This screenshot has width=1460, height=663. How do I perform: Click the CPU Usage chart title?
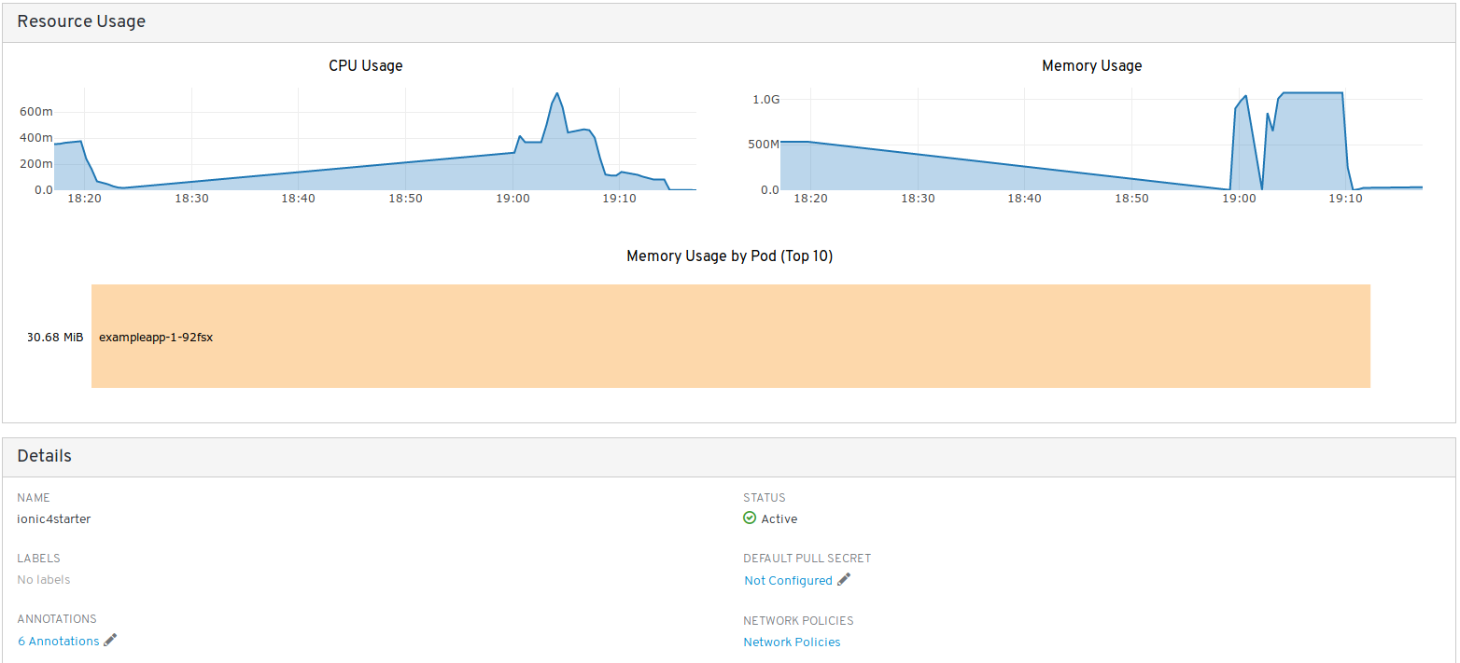(x=366, y=66)
